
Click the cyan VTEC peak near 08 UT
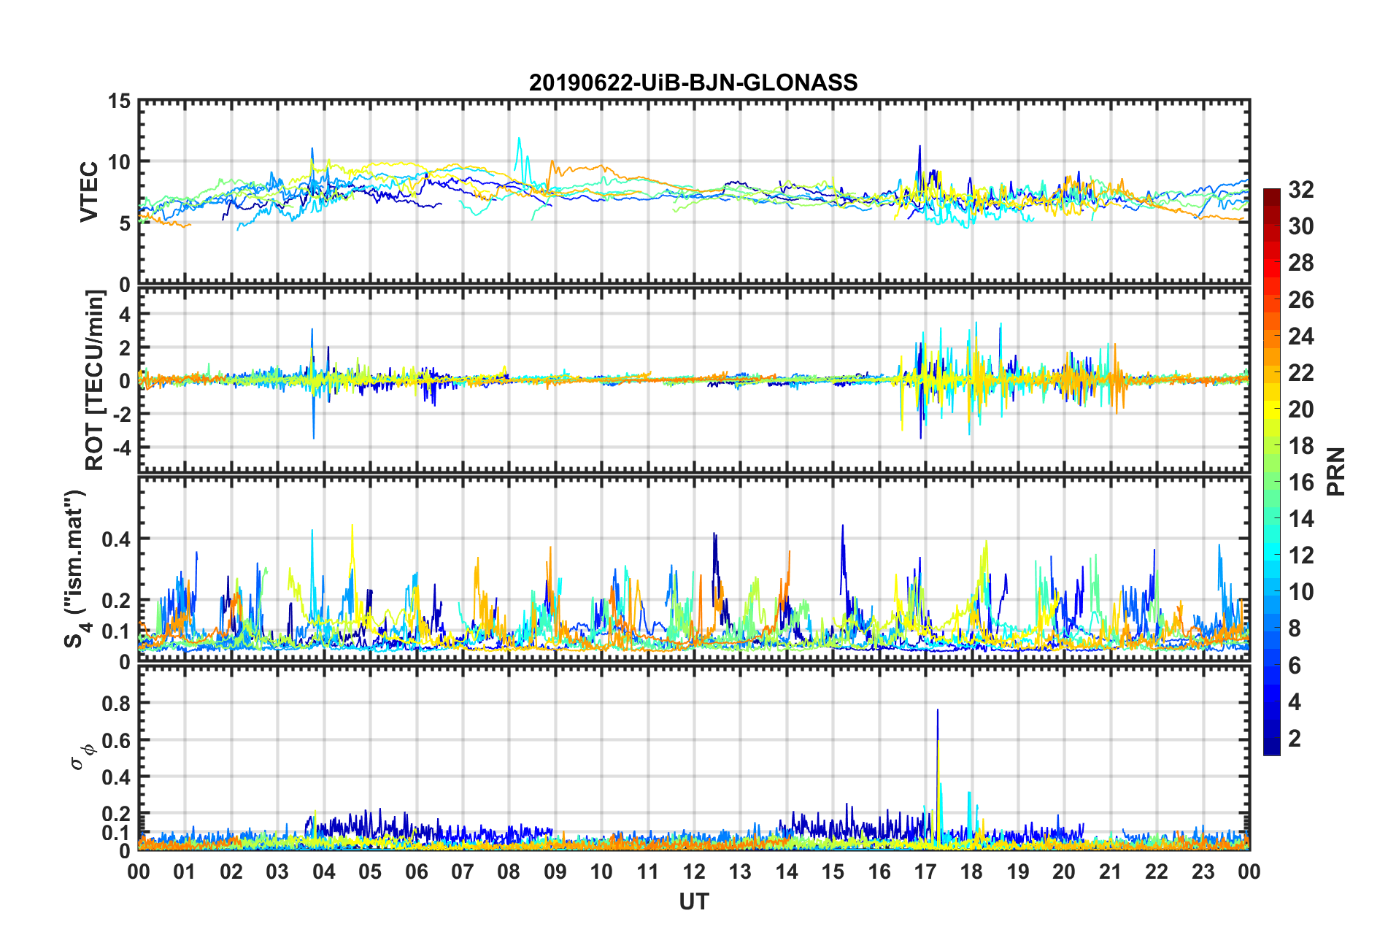click(520, 153)
